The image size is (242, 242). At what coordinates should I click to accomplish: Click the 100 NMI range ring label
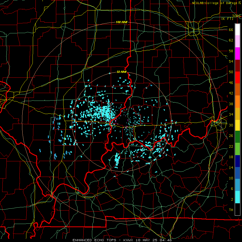click(x=122, y=22)
